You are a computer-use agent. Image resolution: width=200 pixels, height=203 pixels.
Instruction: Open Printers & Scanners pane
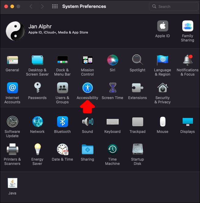point(12,149)
